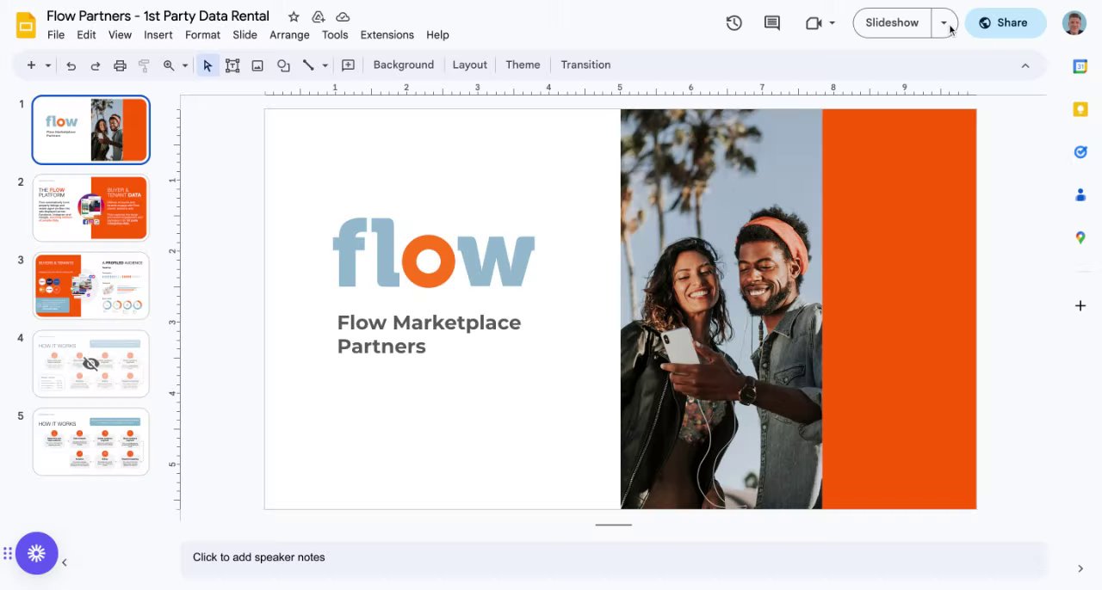Click the Theme button
Image resolution: width=1102 pixels, height=590 pixels.
[x=523, y=65]
